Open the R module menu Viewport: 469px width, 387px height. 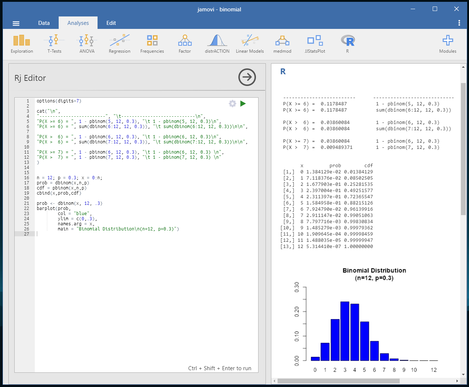348,44
